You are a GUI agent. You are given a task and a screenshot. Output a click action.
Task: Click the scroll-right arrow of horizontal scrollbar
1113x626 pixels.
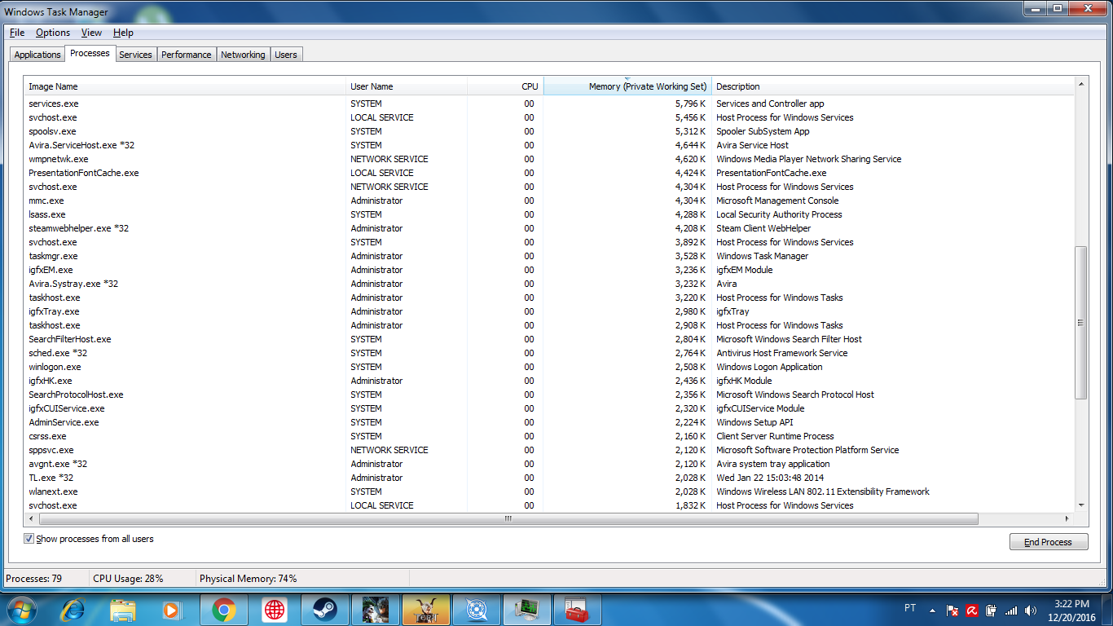point(1067,518)
